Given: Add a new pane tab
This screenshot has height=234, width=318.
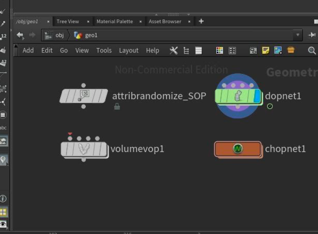Looking at the screenshot, I should pyautogui.click(x=201, y=21).
